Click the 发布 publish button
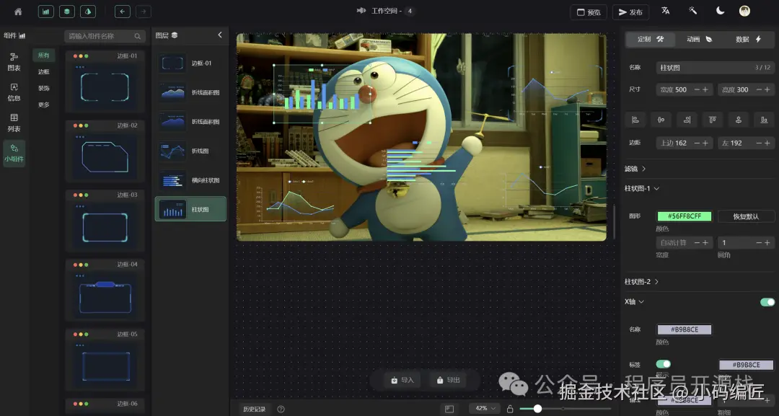The height and width of the screenshot is (416, 779). click(630, 12)
